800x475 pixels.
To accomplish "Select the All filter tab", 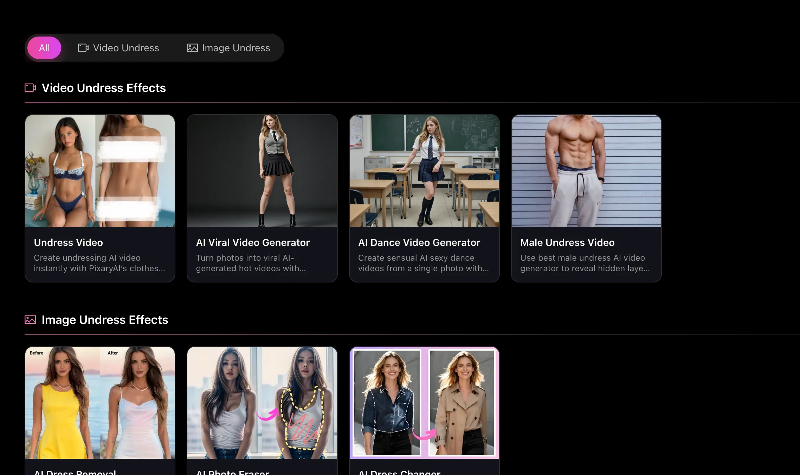I will click(44, 48).
